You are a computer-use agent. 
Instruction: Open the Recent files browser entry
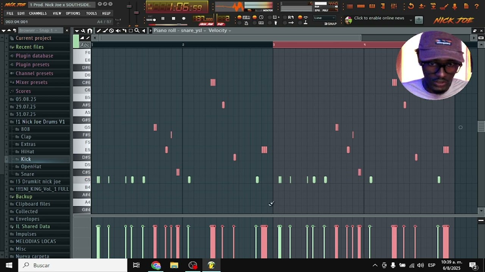(30, 47)
